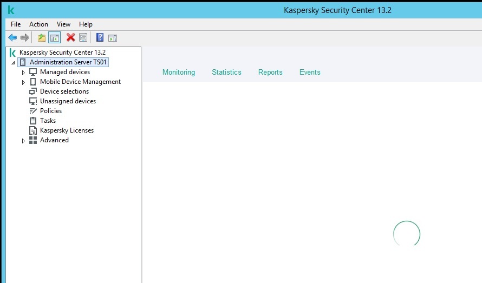482x283 pixels.
Task: Open the Events tab
Action: click(x=310, y=72)
